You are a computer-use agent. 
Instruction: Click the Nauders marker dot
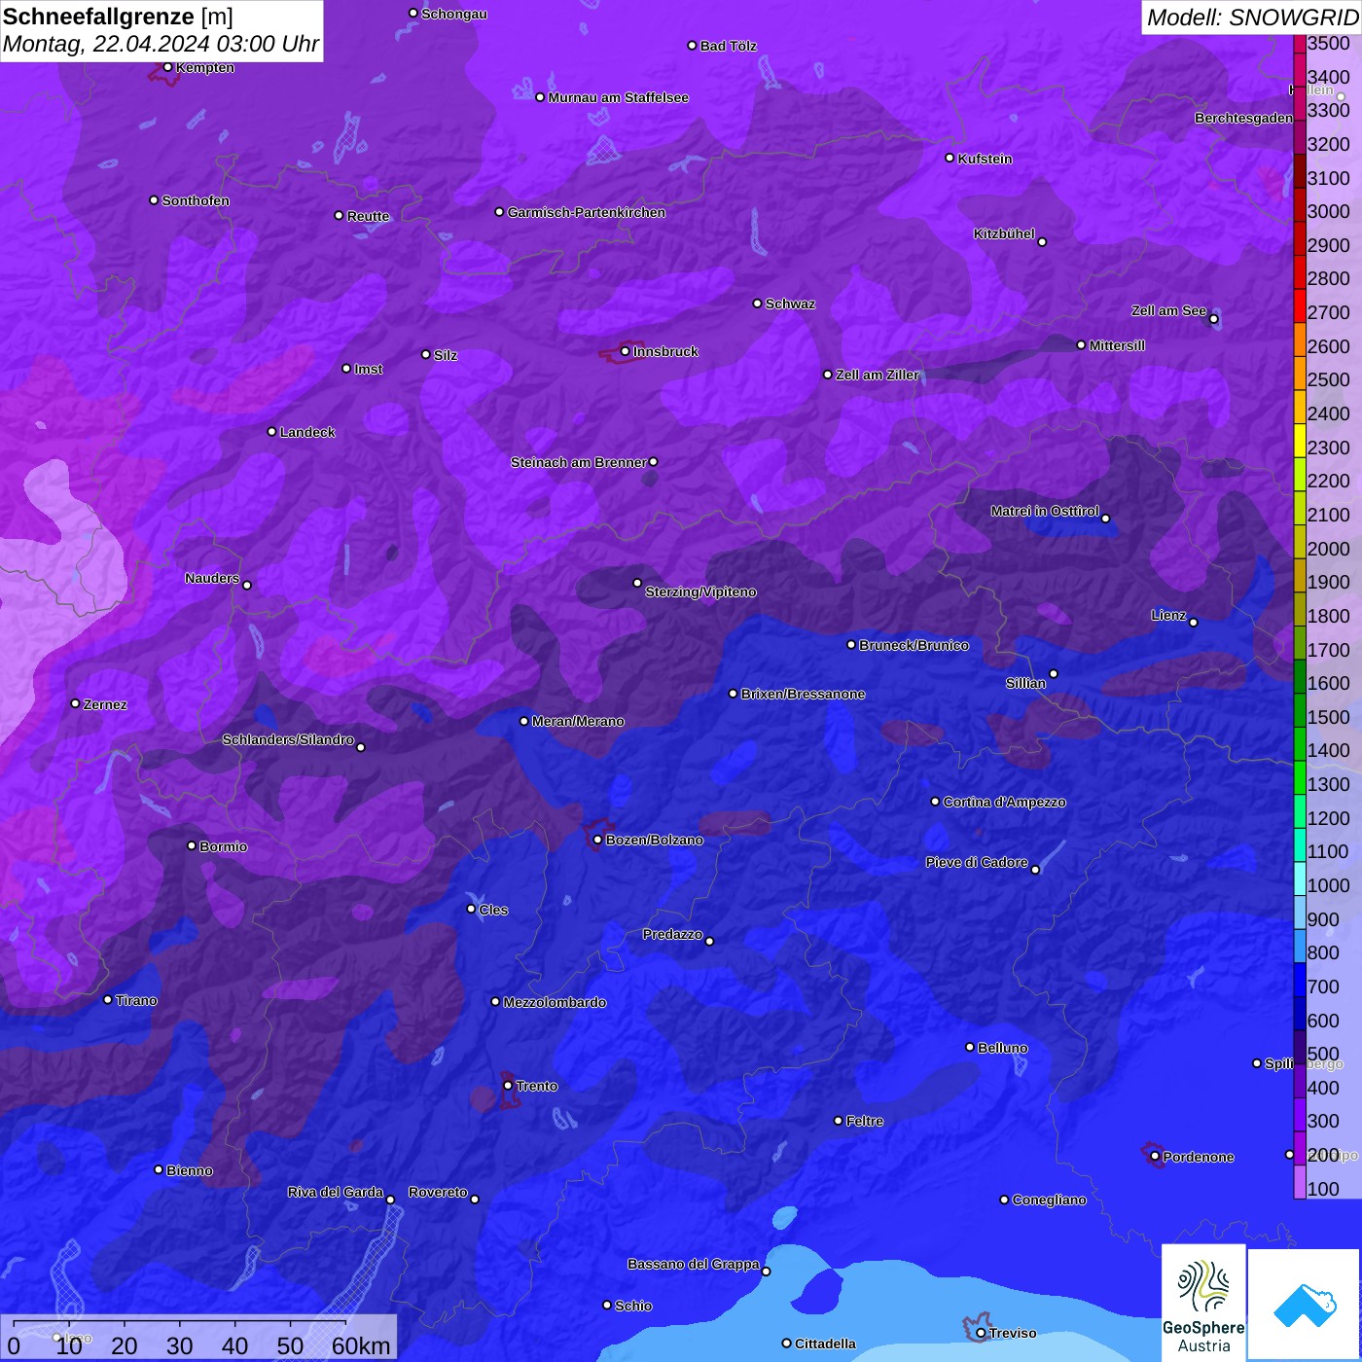point(247,586)
